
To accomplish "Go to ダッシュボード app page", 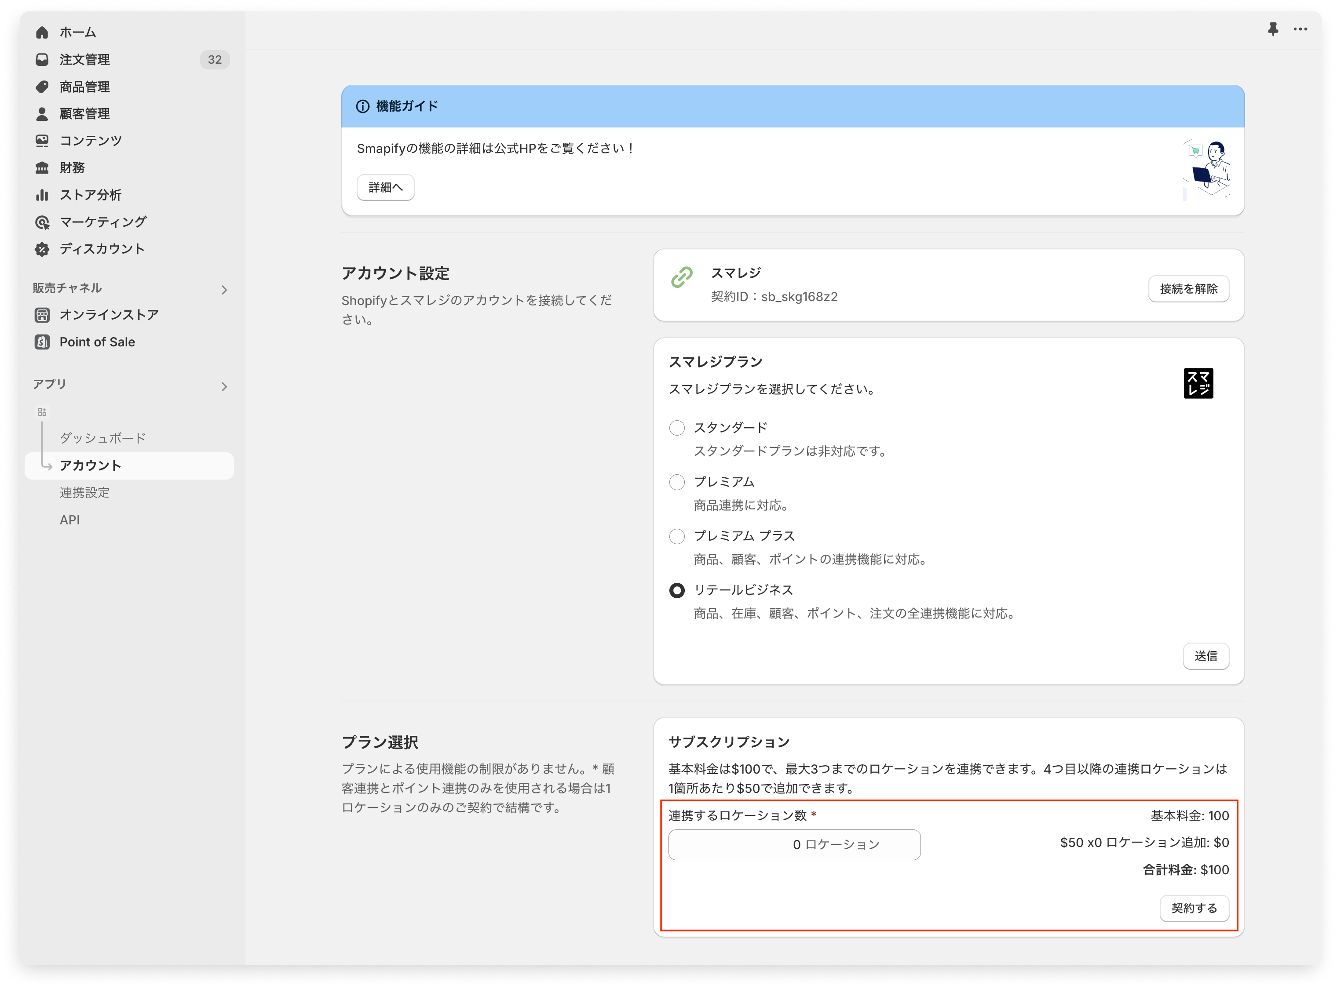I will pos(102,438).
